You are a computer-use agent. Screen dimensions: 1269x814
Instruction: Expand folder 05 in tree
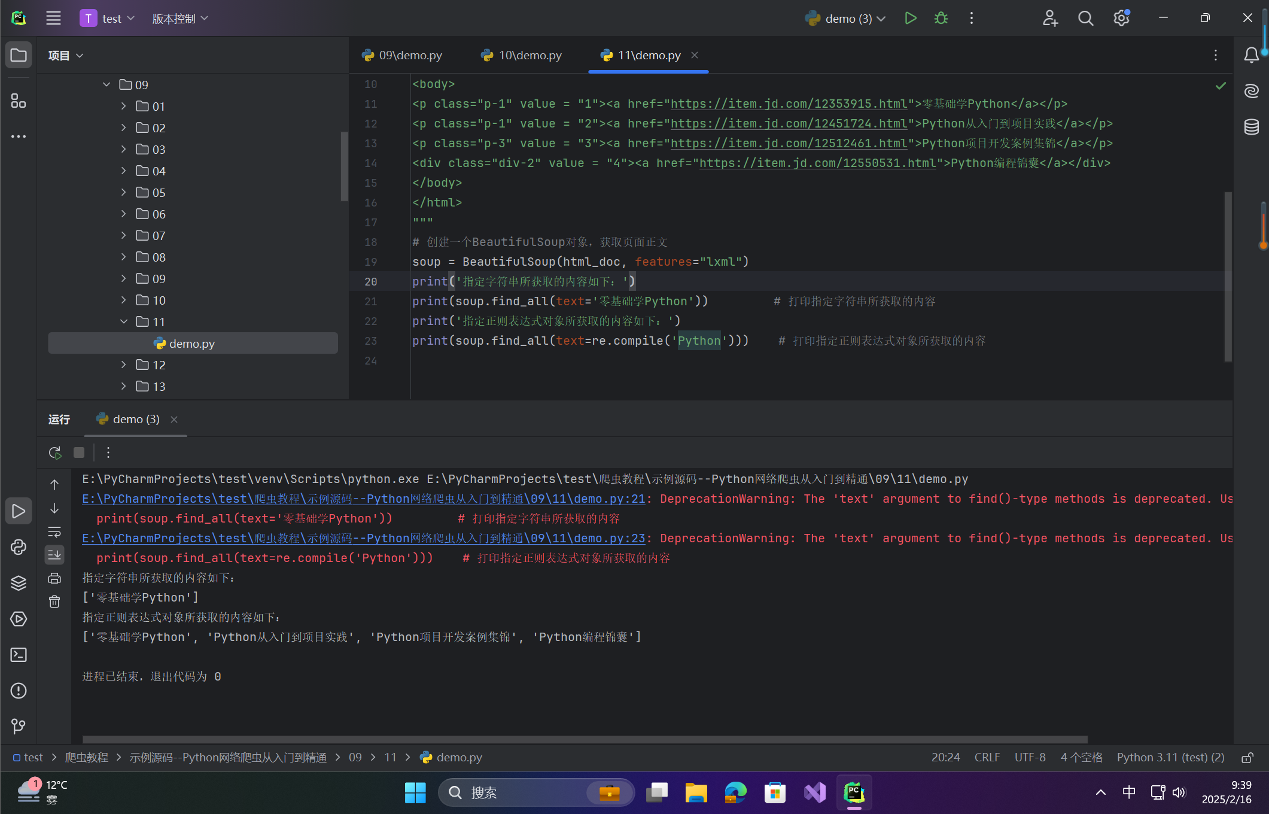124,192
